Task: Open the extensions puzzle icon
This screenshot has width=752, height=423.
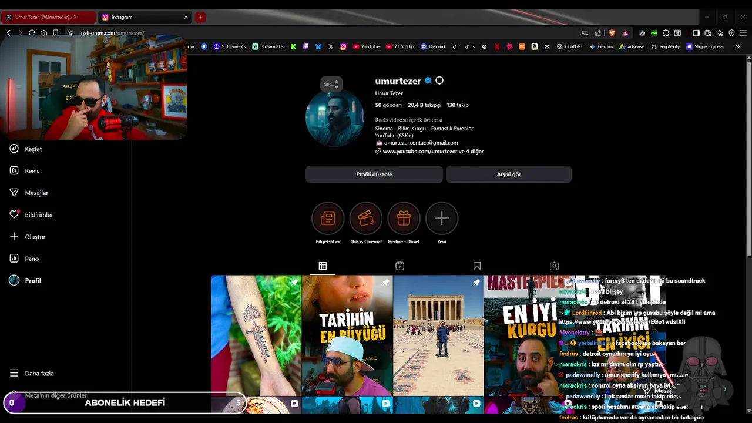Action: [x=666, y=33]
